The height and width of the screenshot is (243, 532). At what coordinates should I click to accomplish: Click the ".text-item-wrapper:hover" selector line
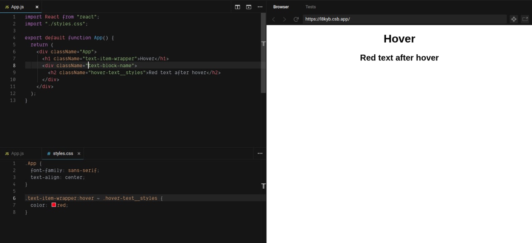point(94,198)
